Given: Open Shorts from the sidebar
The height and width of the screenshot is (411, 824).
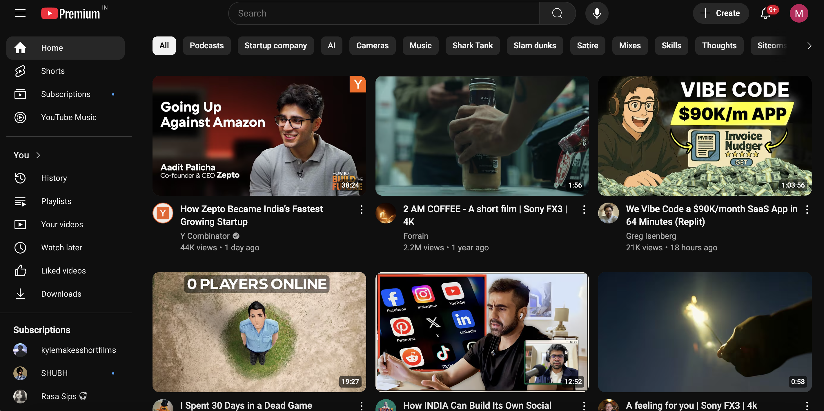Looking at the screenshot, I should pos(52,71).
